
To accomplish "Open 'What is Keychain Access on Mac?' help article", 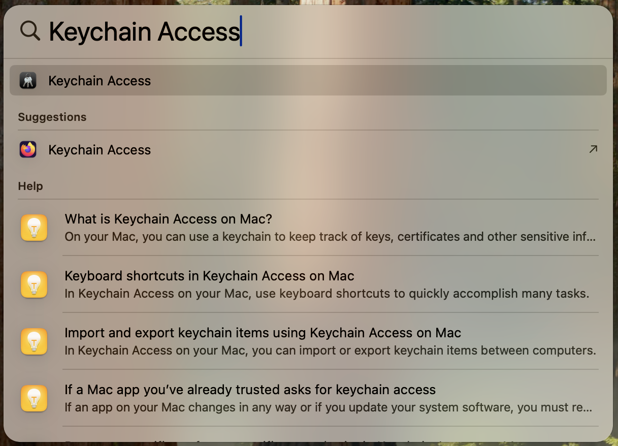I will (168, 219).
